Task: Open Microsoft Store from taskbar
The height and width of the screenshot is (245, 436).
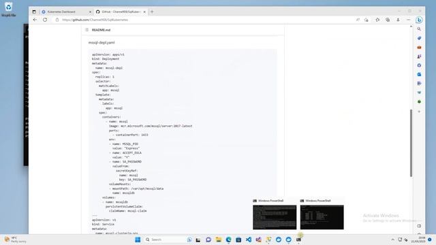Action: click(238, 240)
